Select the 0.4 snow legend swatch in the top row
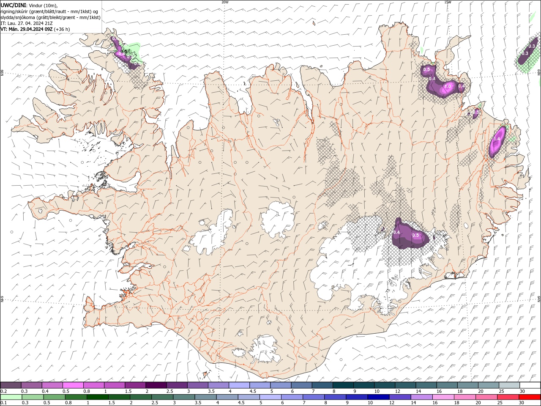 tap(52, 385)
